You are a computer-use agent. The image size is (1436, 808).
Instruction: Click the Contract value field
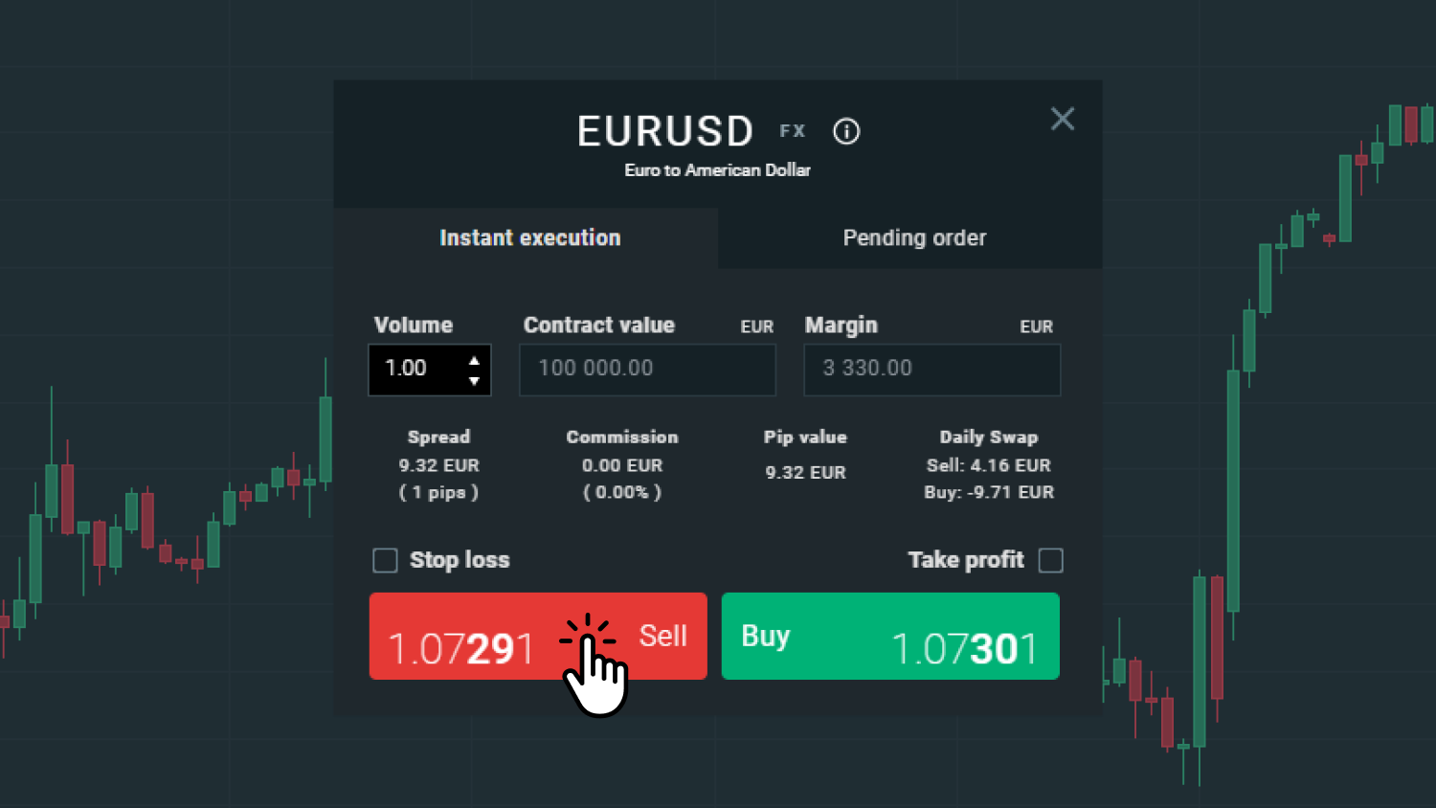point(647,370)
